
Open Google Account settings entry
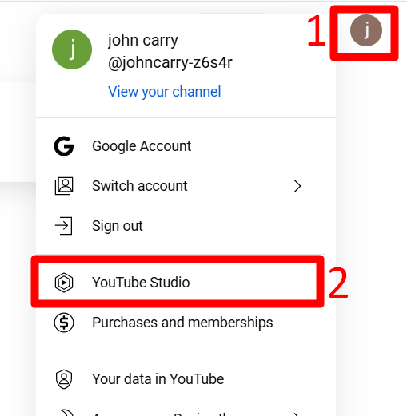[142, 146]
